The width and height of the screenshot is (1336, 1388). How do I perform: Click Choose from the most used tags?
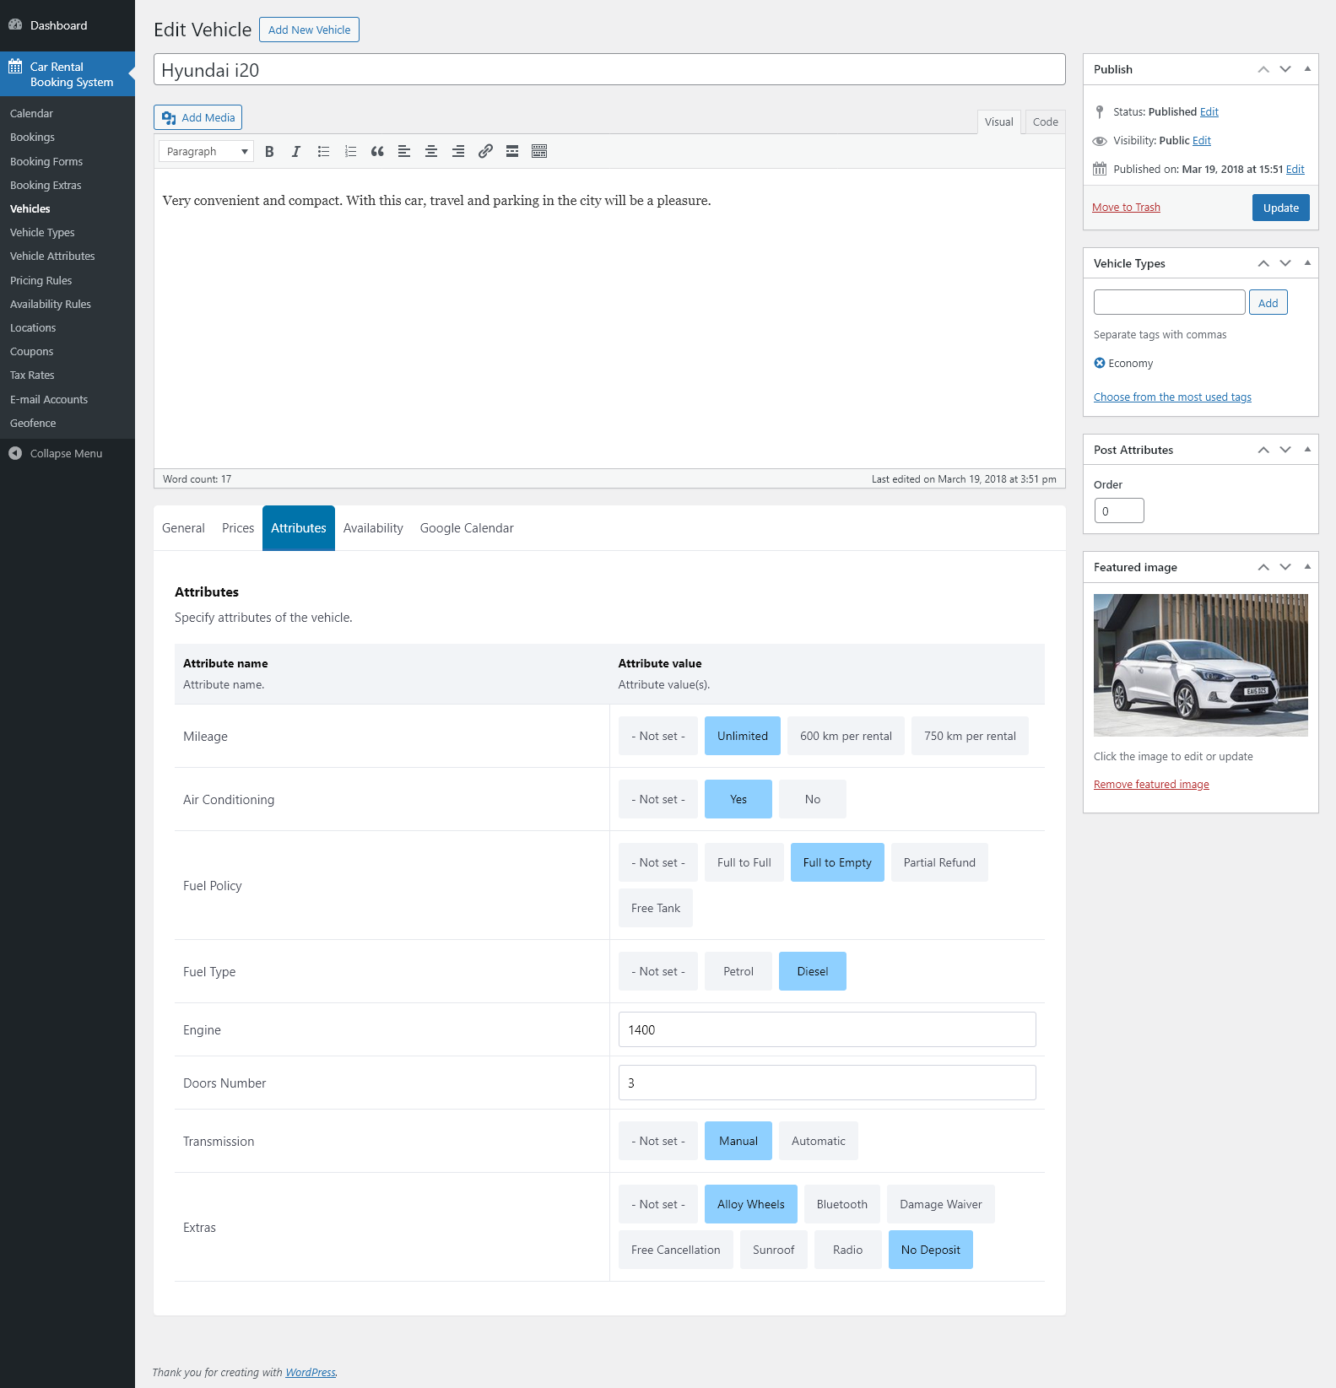click(1172, 397)
